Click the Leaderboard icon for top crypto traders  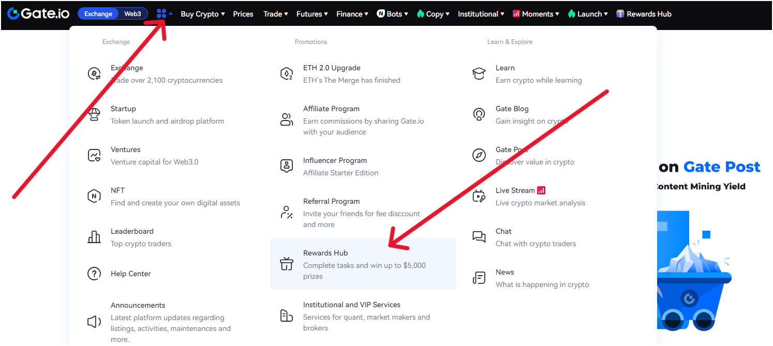(x=94, y=236)
